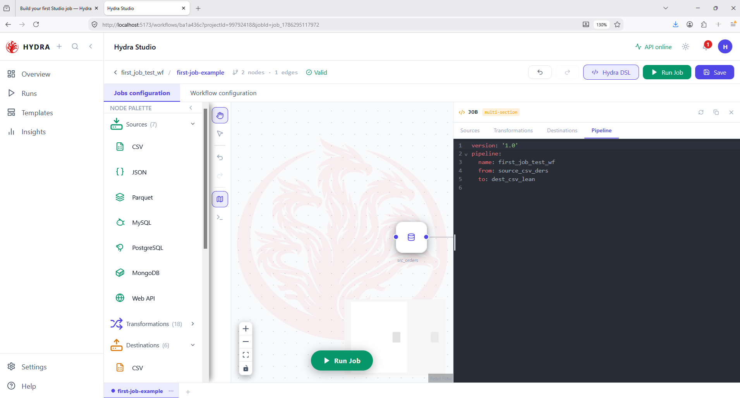The image size is (740, 398).
Task: Open the notifications bell
Action: tap(706, 47)
